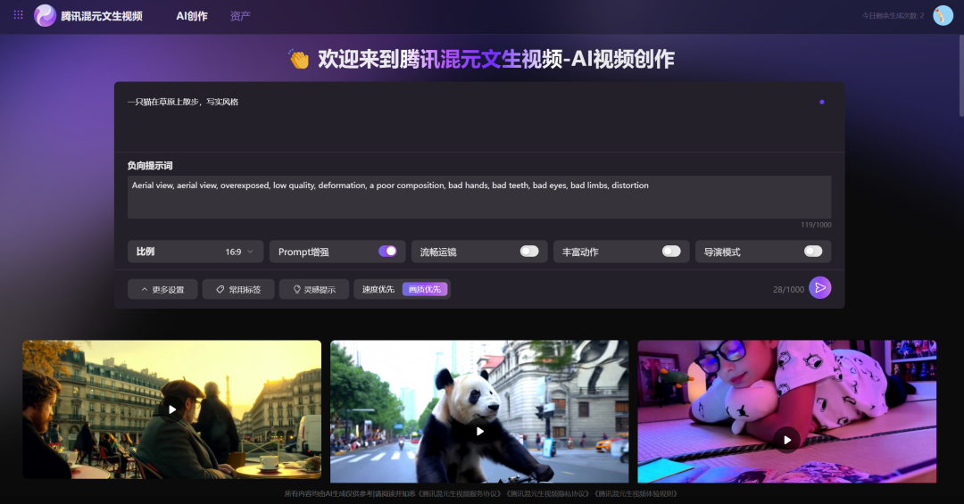Turn on the 导演模式 switch
This screenshot has width=964, height=504.
point(813,252)
